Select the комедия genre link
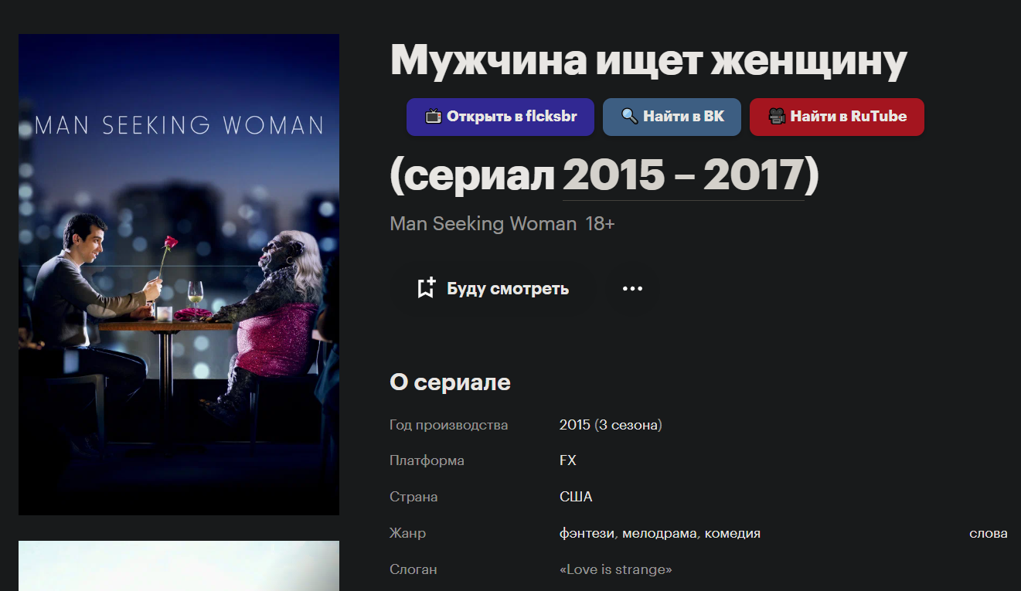Screen dimensions: 1021x591 click(733, 533)
